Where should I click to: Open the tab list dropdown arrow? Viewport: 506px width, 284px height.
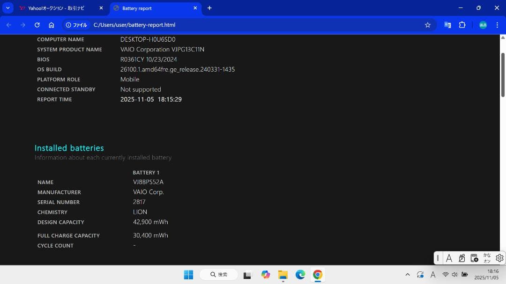(x=7, y=8)
